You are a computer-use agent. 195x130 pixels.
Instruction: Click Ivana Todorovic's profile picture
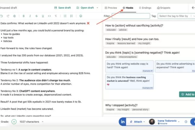pos(152,122)
